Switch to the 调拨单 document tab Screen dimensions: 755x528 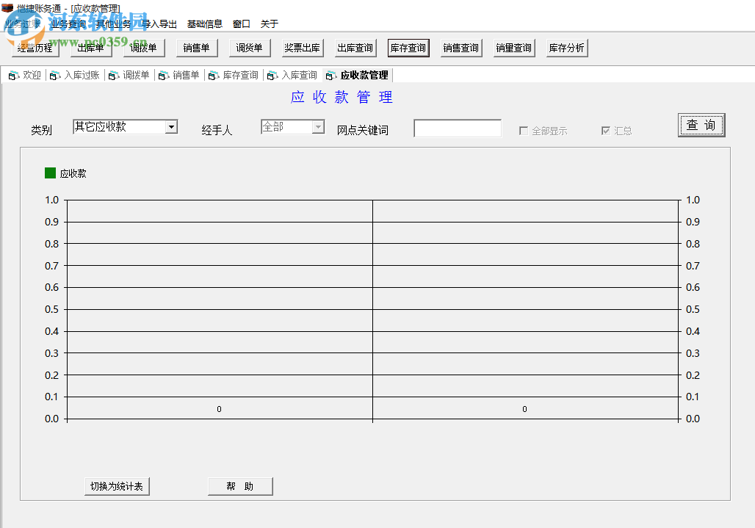tap(129, 76)
